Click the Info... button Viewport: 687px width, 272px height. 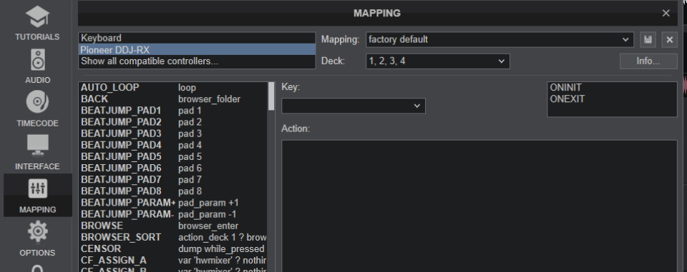tap(648, 61)
